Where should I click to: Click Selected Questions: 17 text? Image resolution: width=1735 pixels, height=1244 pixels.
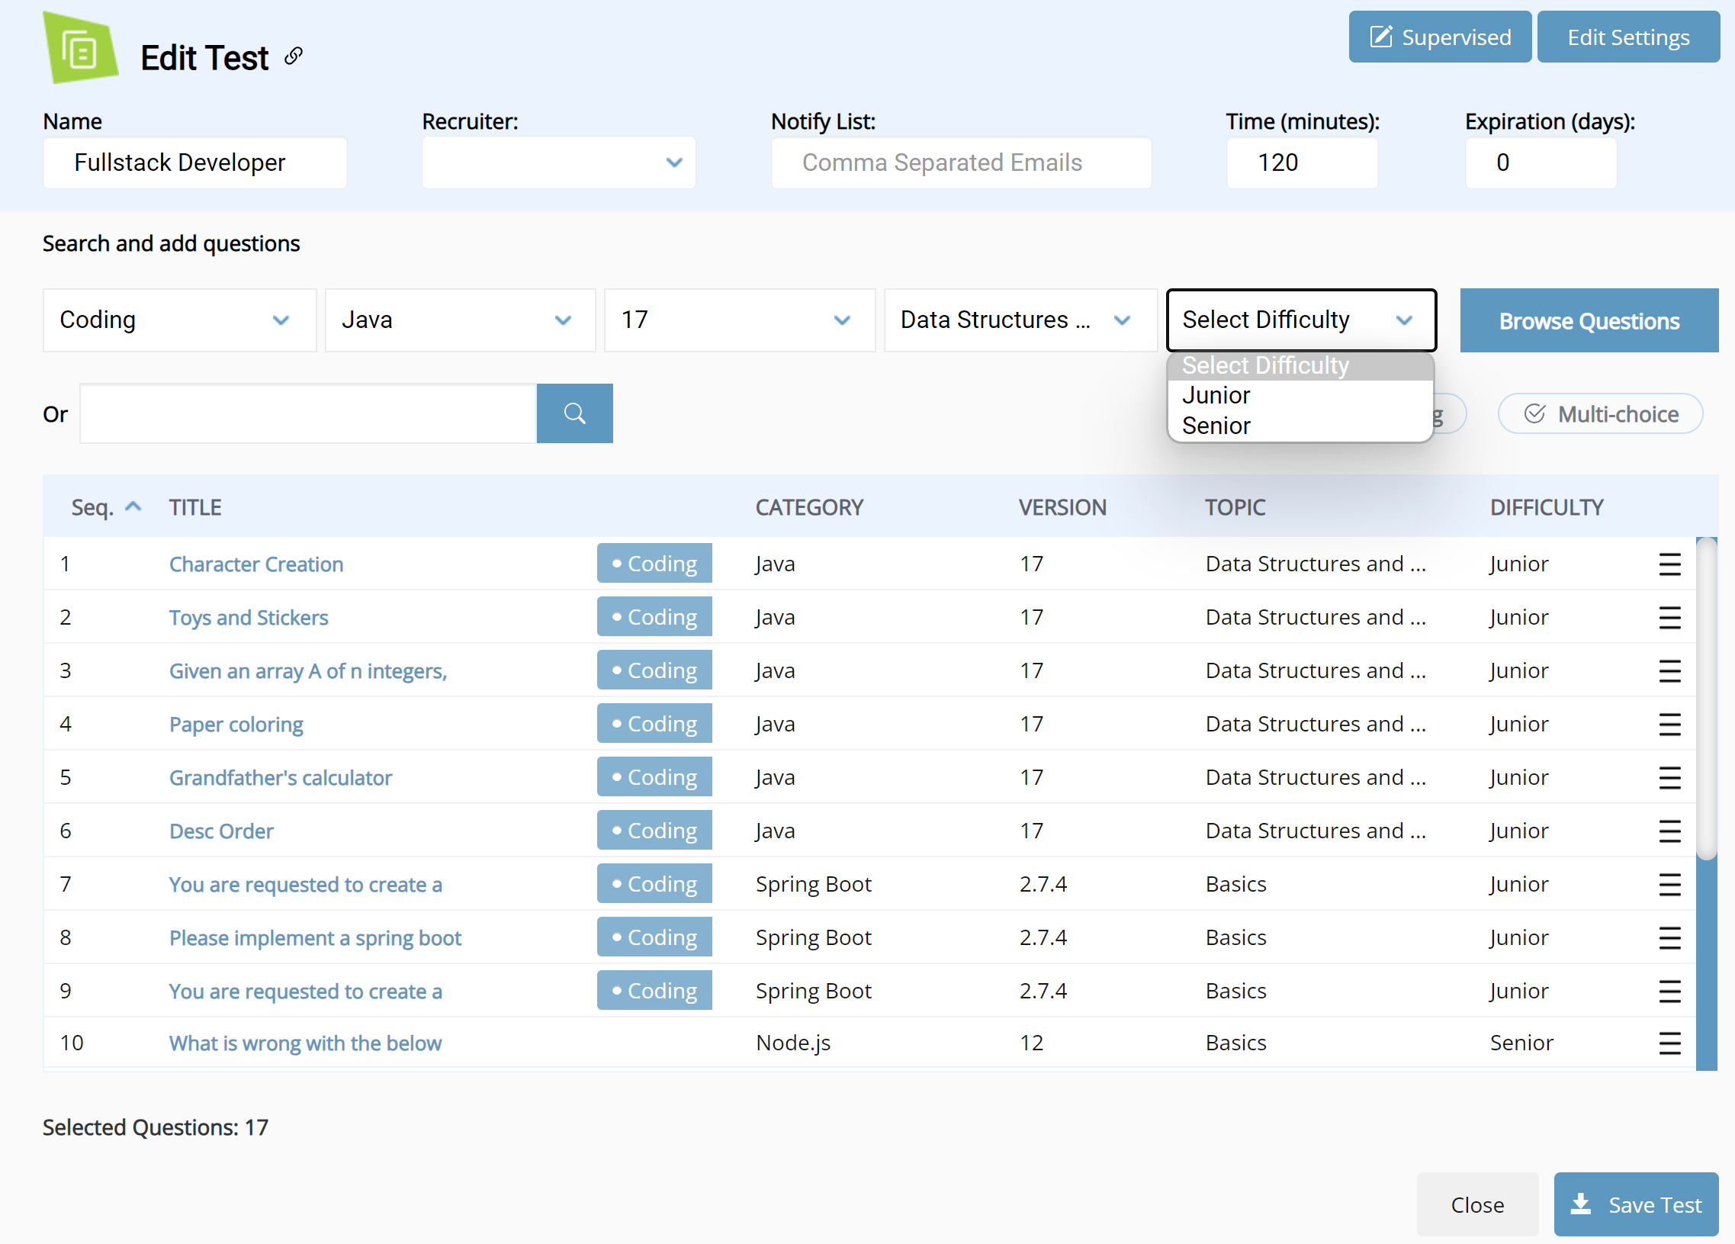156,1127
